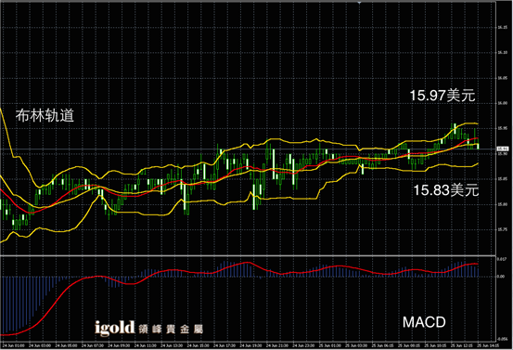This screenshot has width=513, height=350.
Task: Click the 24 Jun 13:00 time label
Action: tap(172, 345)
